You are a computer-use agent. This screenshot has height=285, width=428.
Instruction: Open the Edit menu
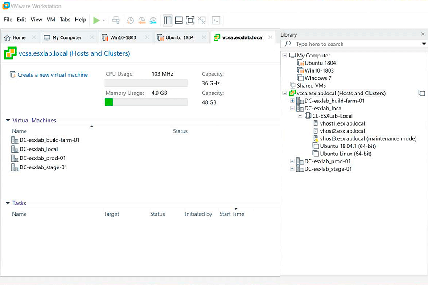[x=21, y=20]
